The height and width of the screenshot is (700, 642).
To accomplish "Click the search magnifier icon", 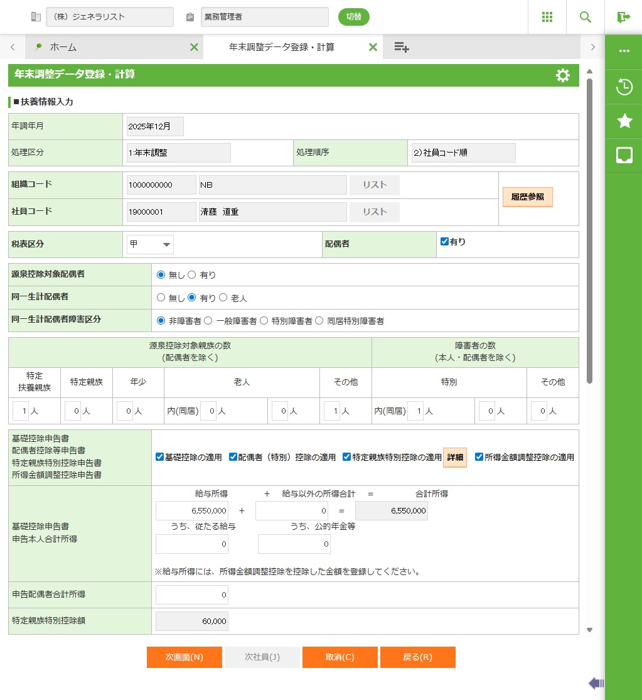I will tap(585, 17).
